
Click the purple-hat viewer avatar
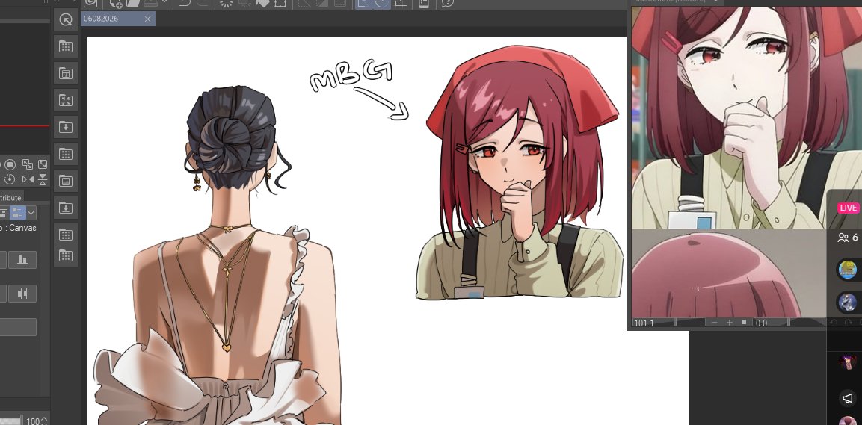point(847,362)
